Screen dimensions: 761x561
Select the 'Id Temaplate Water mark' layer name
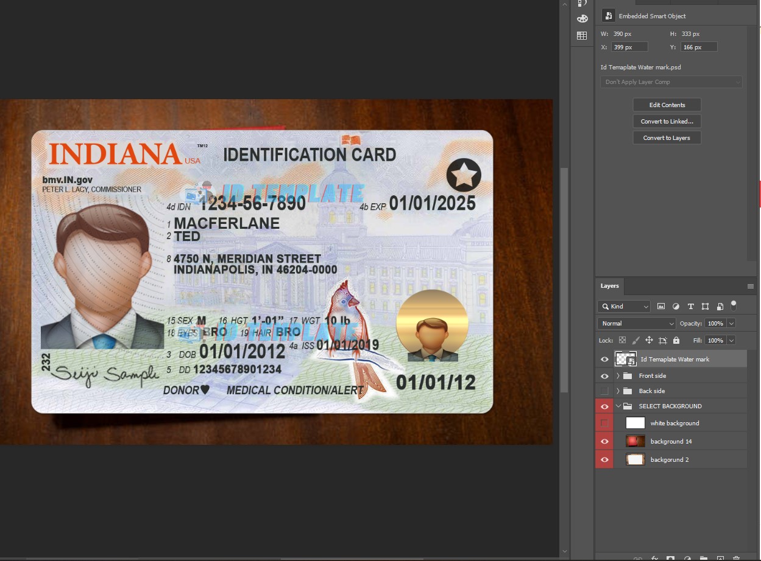[x=675, y=360]
